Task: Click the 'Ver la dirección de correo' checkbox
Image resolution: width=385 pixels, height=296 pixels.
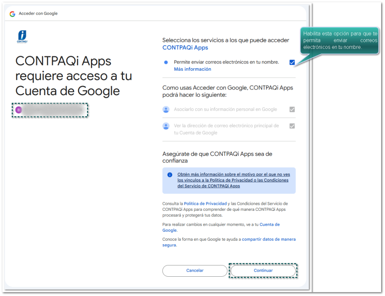Action: pyautogui.click(x=292, y=126)
